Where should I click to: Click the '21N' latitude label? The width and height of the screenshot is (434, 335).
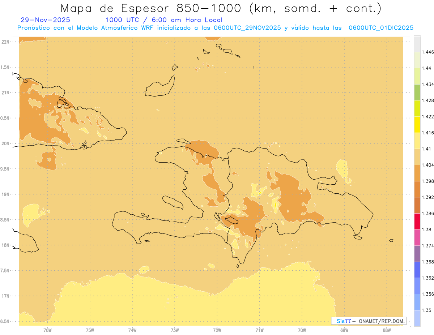pyautogui.click(x=5, y=93)
